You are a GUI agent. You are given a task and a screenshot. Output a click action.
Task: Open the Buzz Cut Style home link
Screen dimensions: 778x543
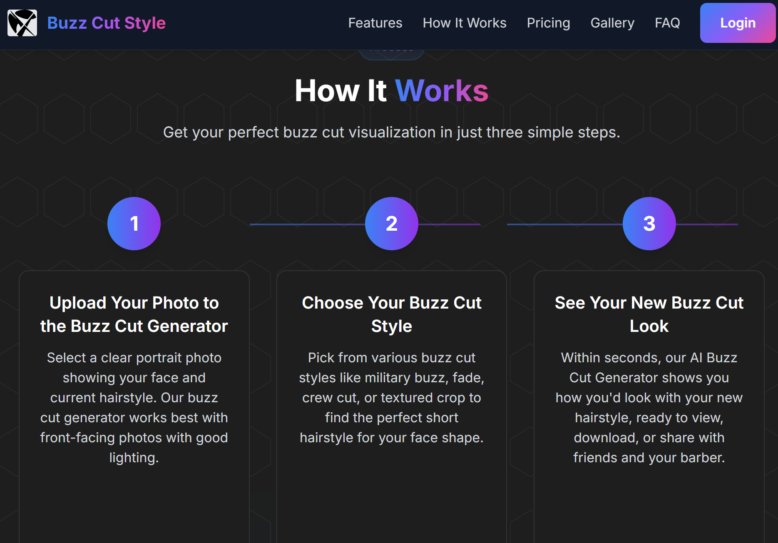106,23
